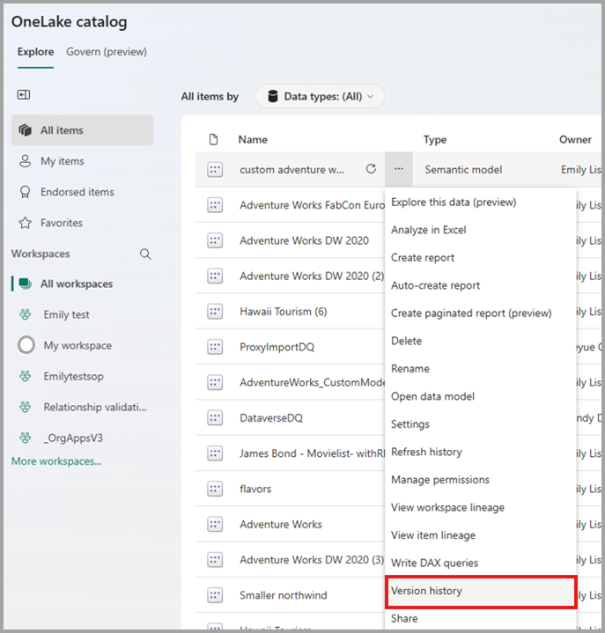Click semantic model icon beside Adventure Works DW 2020
605x633 pixels.
[215, 240]
